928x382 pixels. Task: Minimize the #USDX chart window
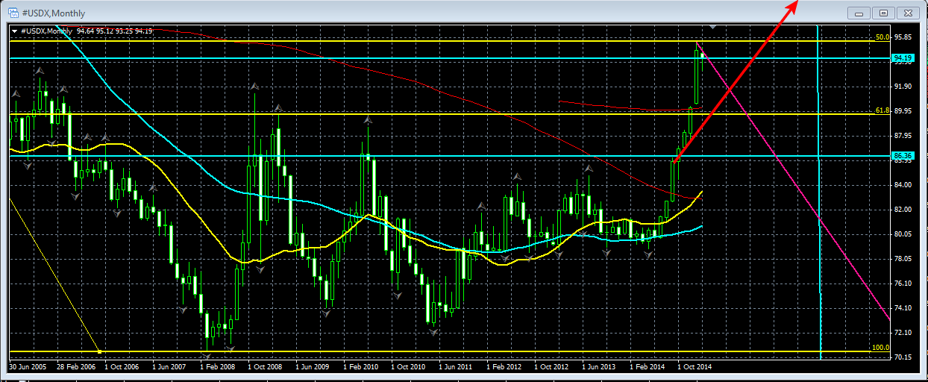(x=860, y=13)
